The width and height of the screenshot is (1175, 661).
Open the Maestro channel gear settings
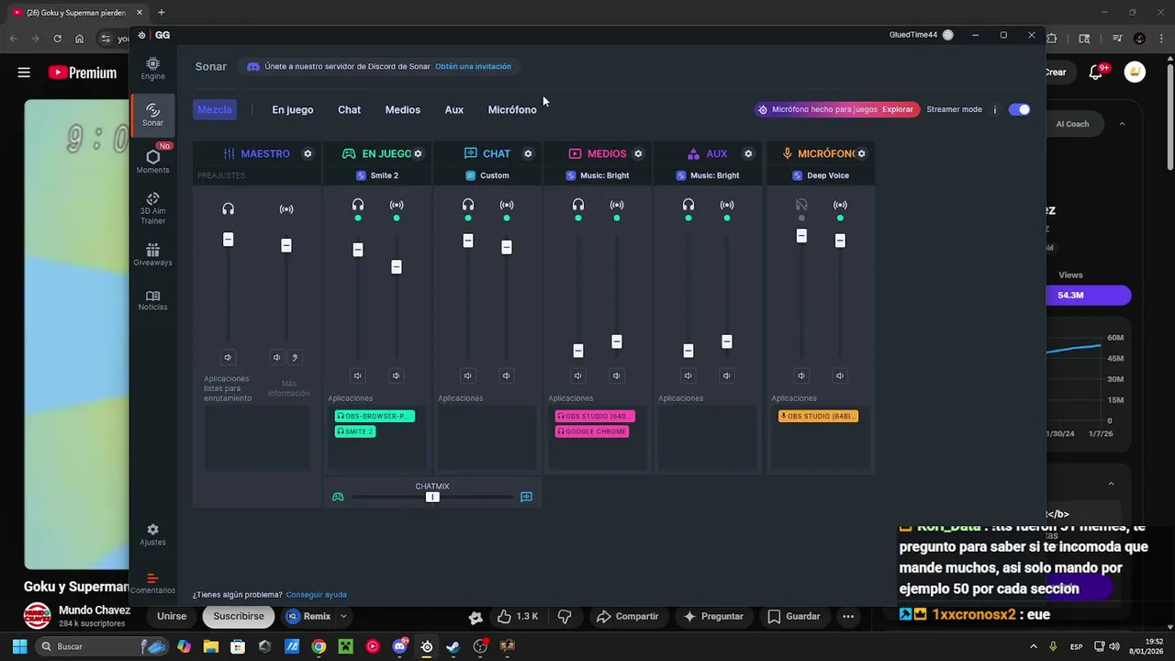click(308, 153)
